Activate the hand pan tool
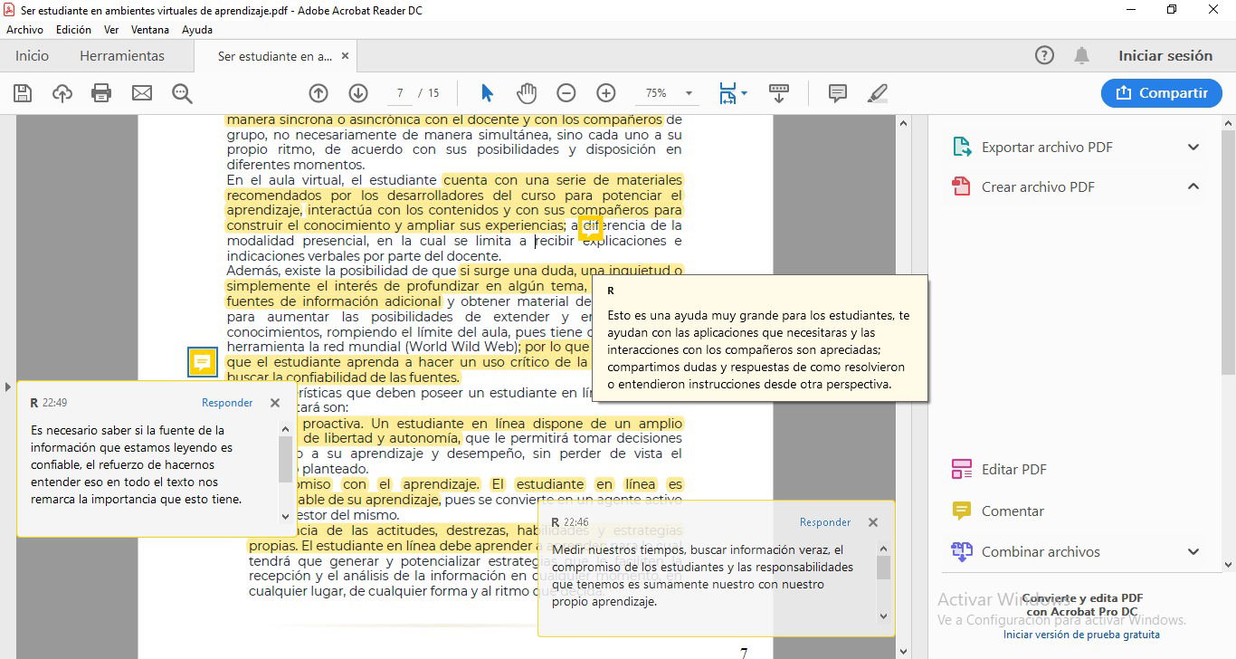The width and height of the screenshot is (1236, 659). pos(527,93)
